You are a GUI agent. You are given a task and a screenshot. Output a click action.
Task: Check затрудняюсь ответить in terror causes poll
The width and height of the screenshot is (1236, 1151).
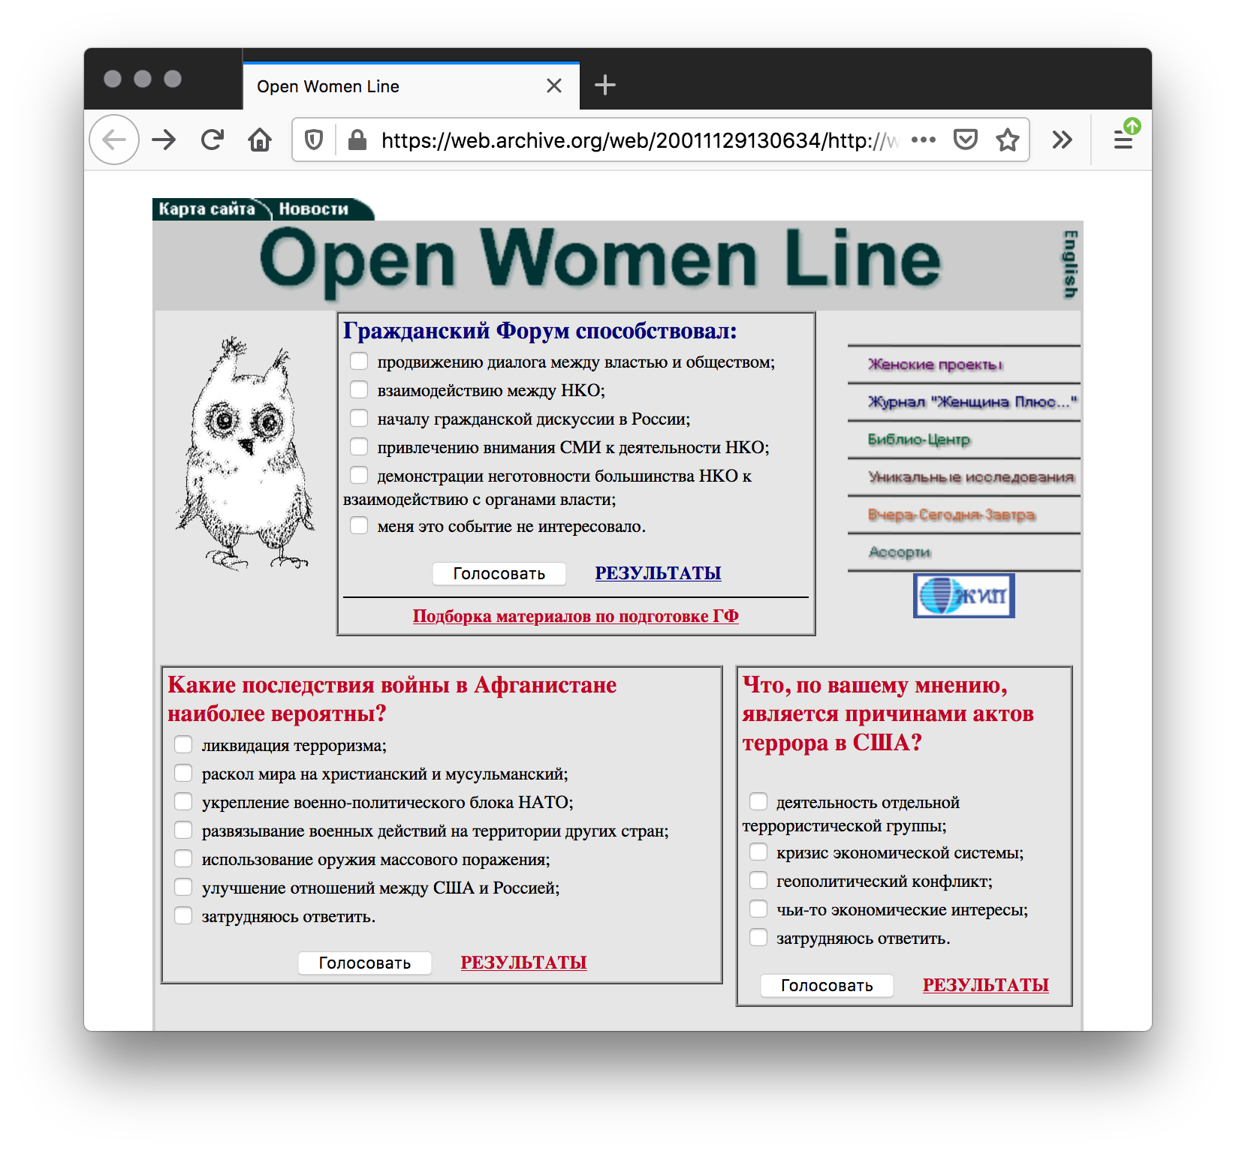758,937
